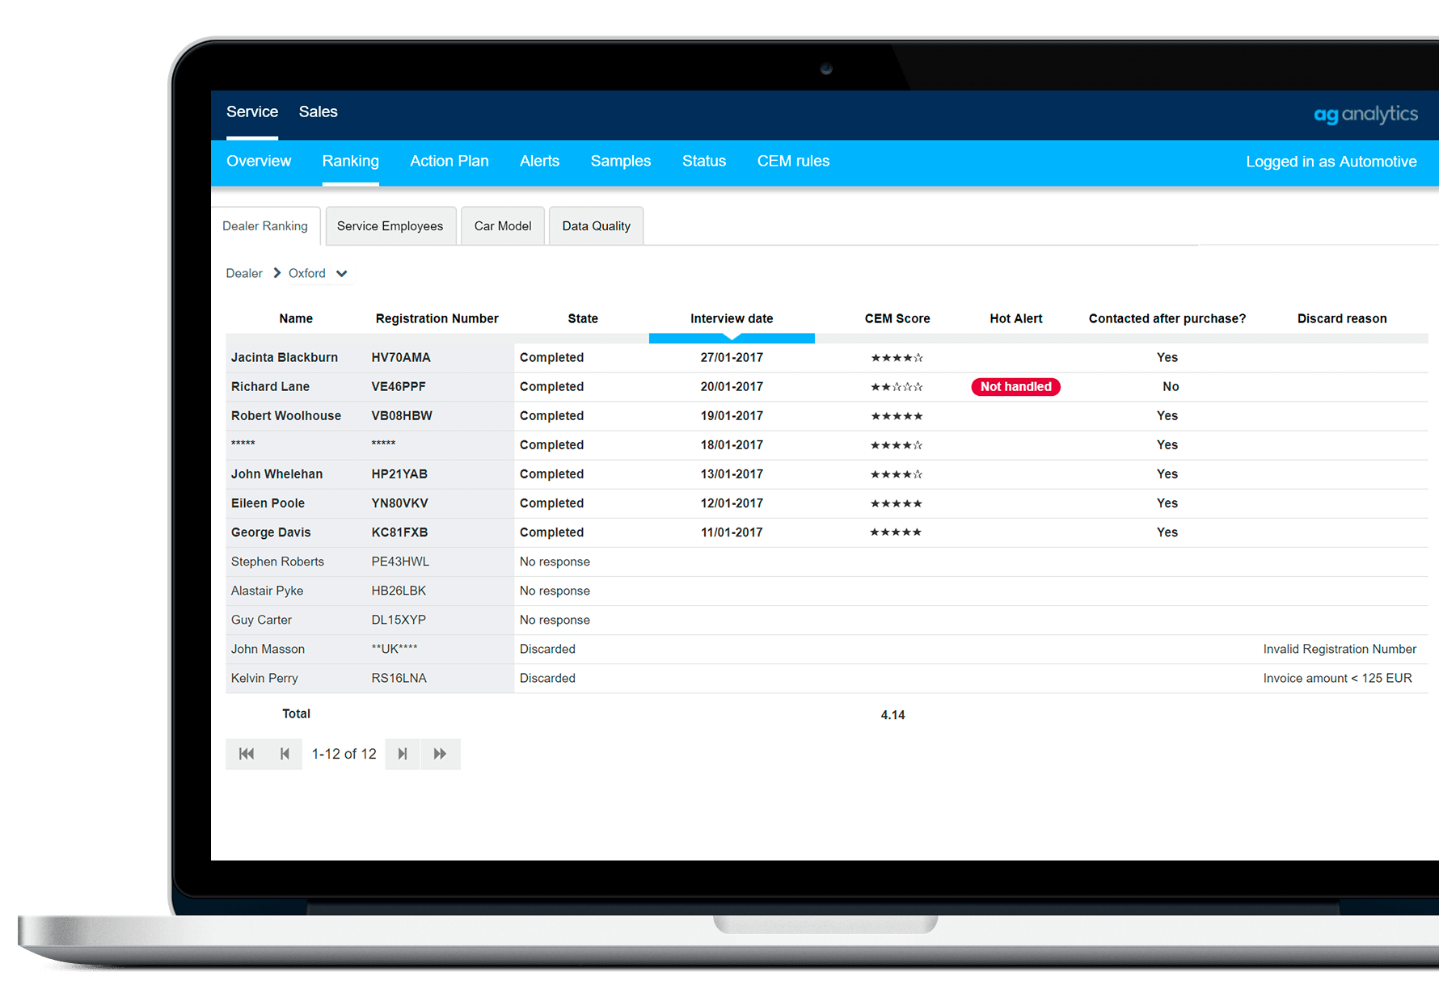Open the Status page
Screen dimensions: 1439x993
click(x=704, y=161)
